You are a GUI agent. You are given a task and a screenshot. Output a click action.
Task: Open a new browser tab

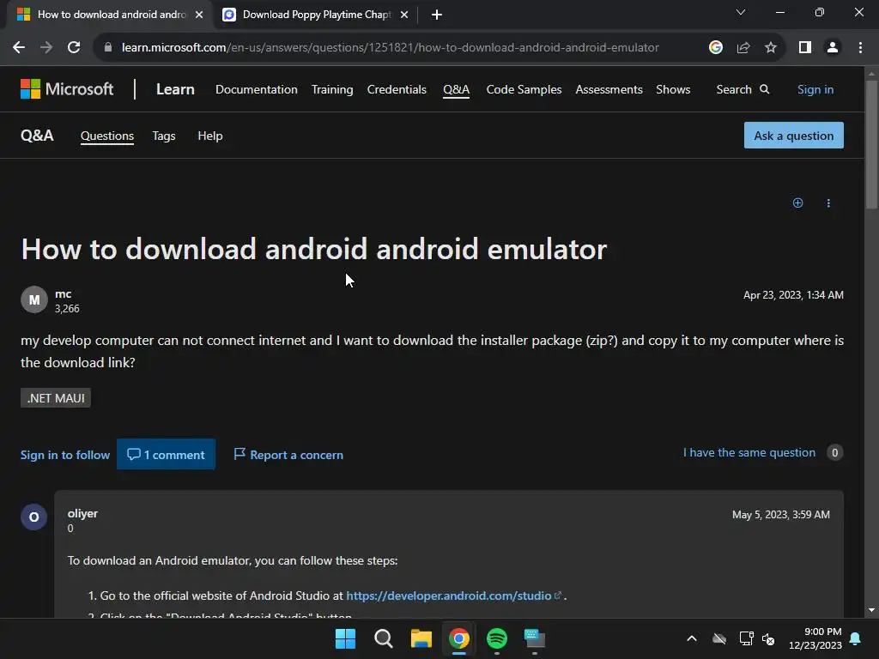437,15
